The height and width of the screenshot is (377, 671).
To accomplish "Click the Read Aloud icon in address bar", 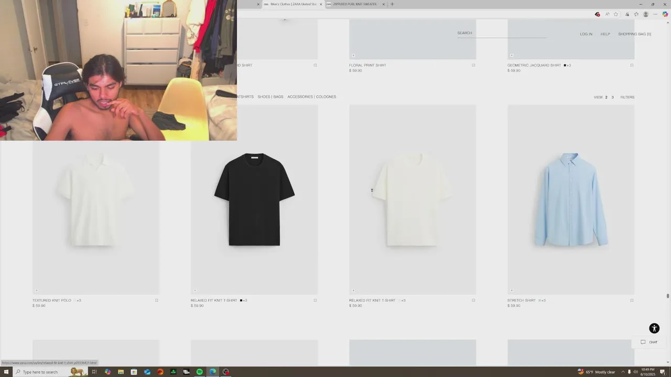I will [607, 14].
